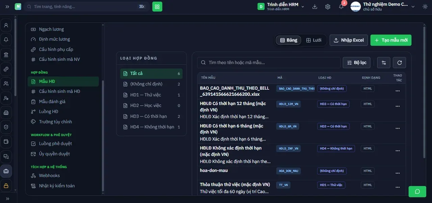Open the Bộ lọc filter button
This screenshot has height=203, width=432.
[x=357, y=62]
